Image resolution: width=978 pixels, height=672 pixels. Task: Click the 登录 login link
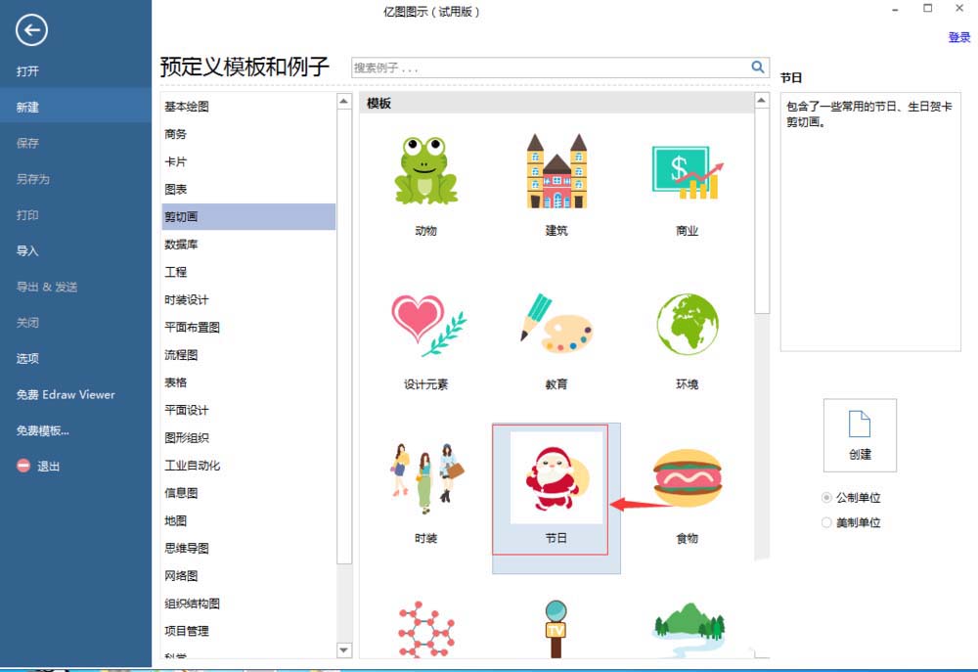[958, 37]
